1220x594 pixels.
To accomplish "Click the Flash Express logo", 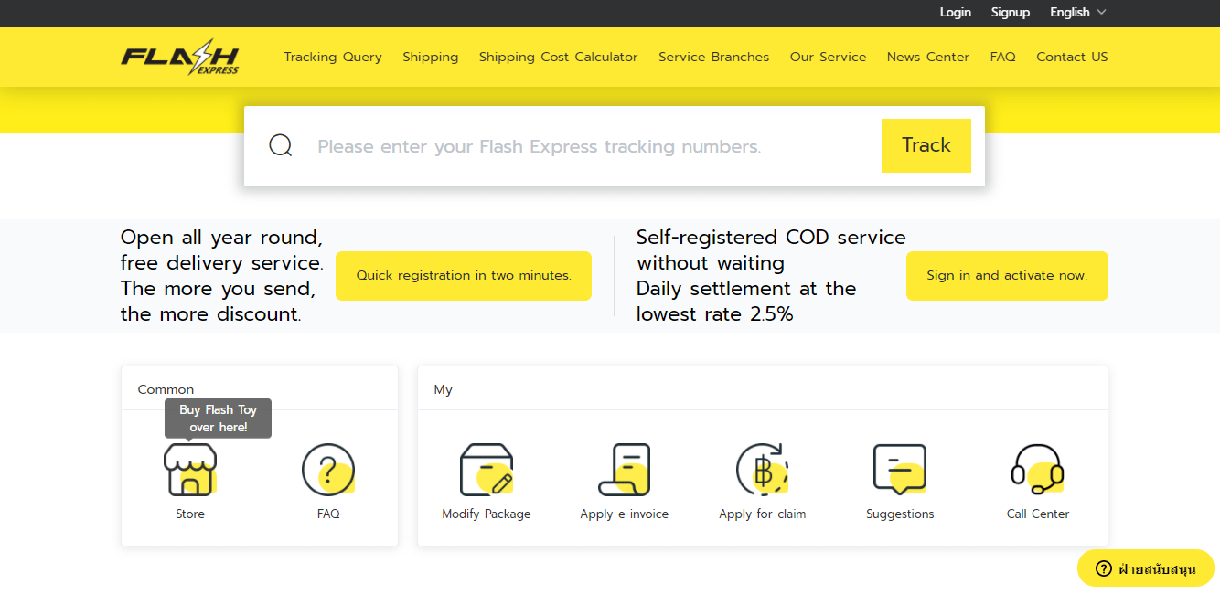I will (x=180, y=57).
